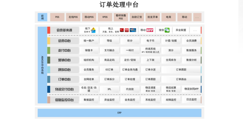Click the 订单路由 cell
The image size is (243, 119).
(181, 79)
